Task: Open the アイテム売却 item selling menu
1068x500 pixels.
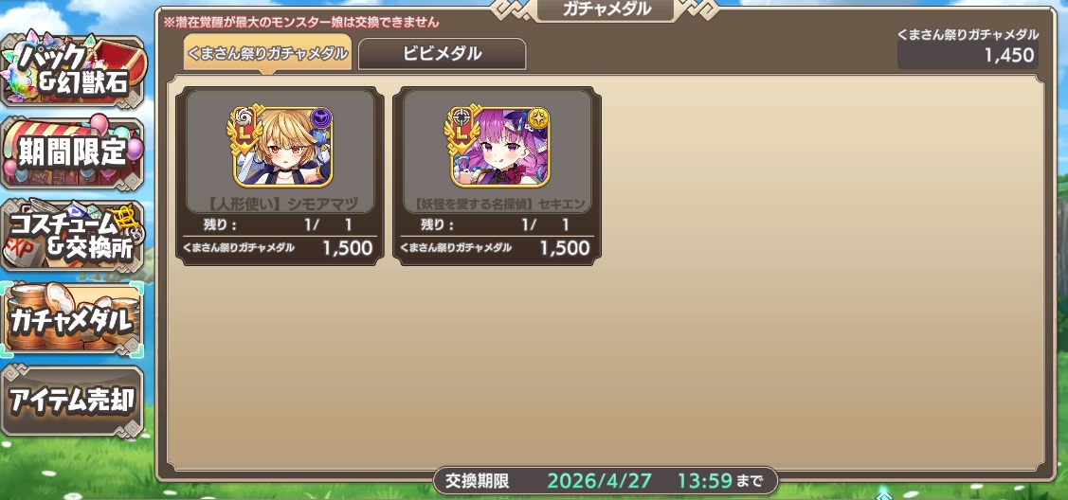Action: coord(72,402)
